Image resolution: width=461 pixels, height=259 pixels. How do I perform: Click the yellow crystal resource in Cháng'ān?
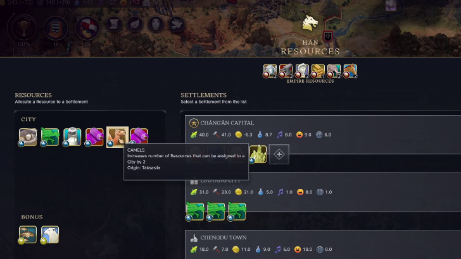pos(258,154)
